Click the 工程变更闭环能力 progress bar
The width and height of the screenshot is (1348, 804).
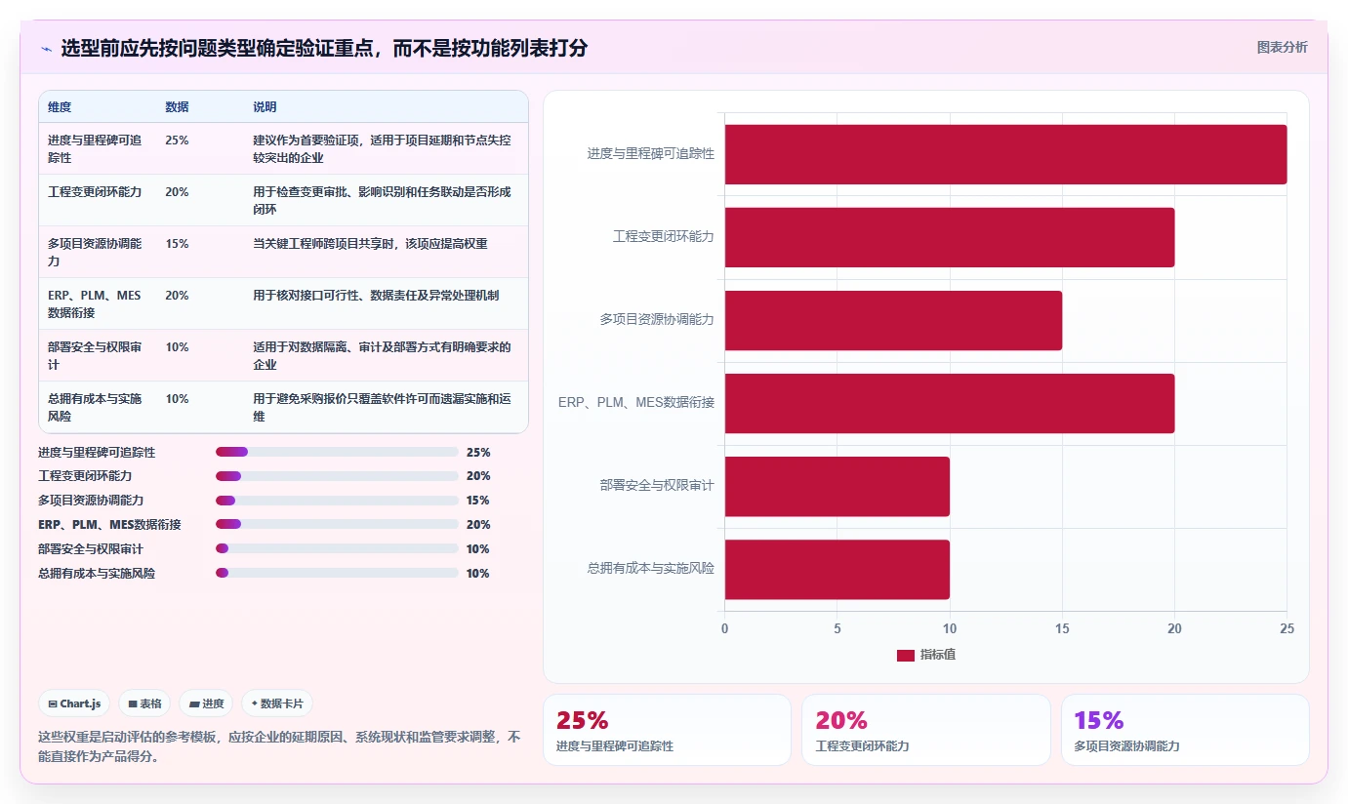337,476
